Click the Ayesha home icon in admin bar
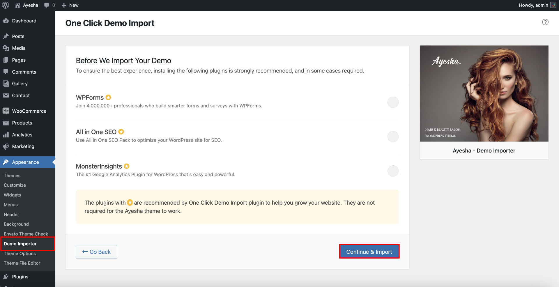Screen dimensions: 559x287 [x=18, y=5]
